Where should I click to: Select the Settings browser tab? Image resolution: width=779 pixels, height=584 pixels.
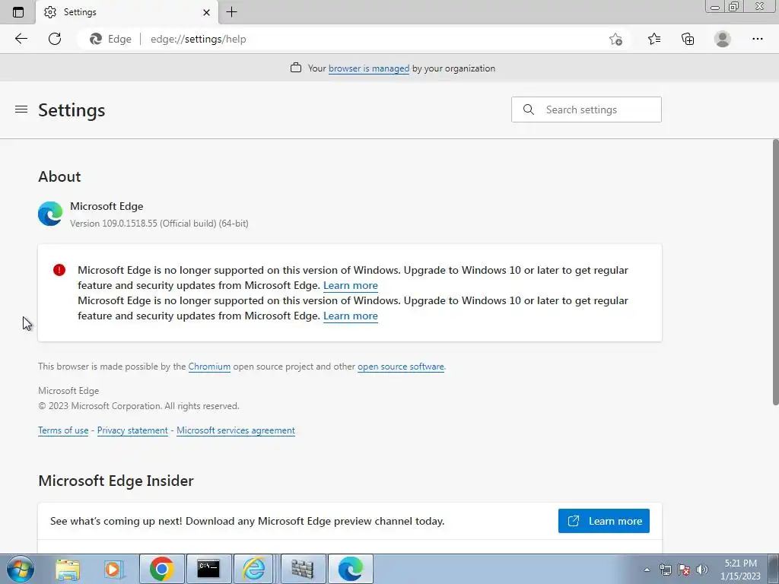tap(127, 12)
